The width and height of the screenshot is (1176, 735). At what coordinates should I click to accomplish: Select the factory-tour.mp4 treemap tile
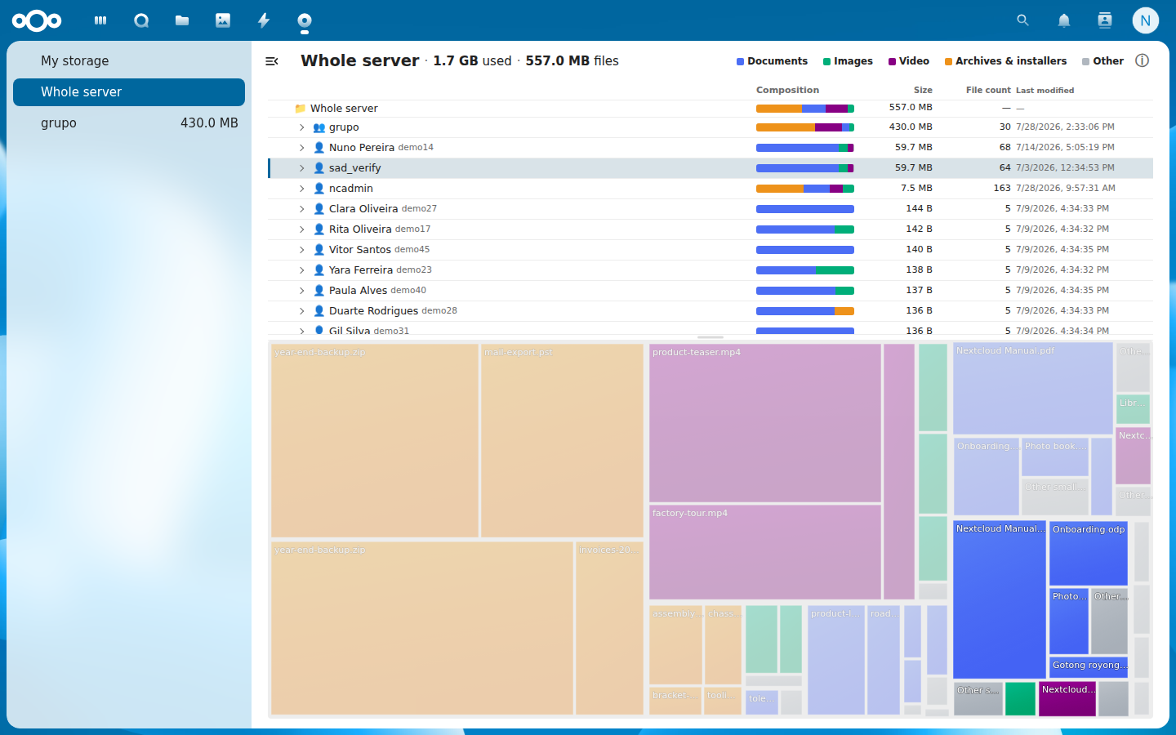pyautogui.click(x=765, y=552)
